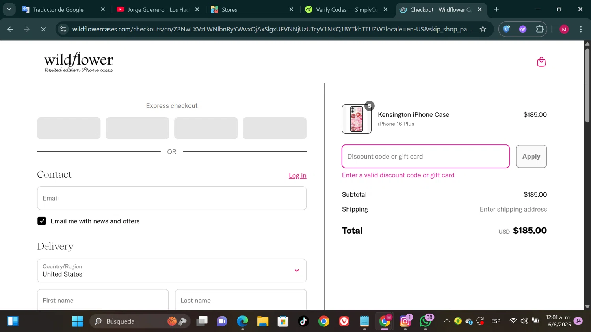Open the Teams chat taskbar icon

pyautogui.click(x=222, y=321)
